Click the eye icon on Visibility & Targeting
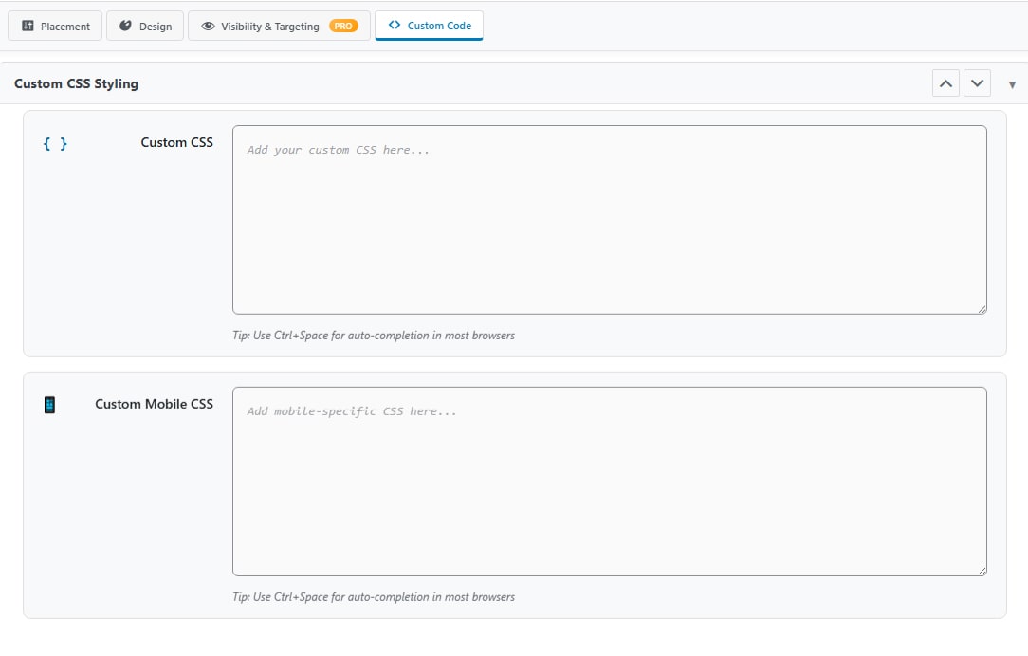 [x=208, y=27]
